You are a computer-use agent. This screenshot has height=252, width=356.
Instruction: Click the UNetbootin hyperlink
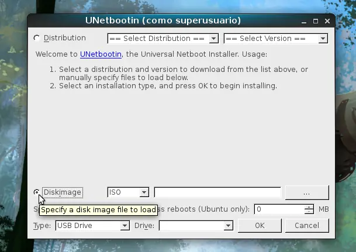point(101,54)
